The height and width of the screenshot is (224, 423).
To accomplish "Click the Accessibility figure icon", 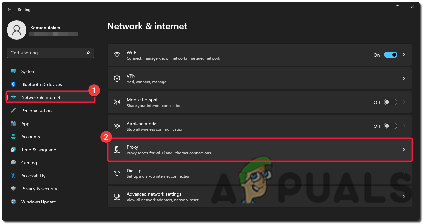I will point(13,176).
